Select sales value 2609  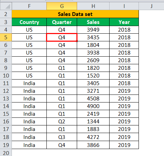(93, 60)
